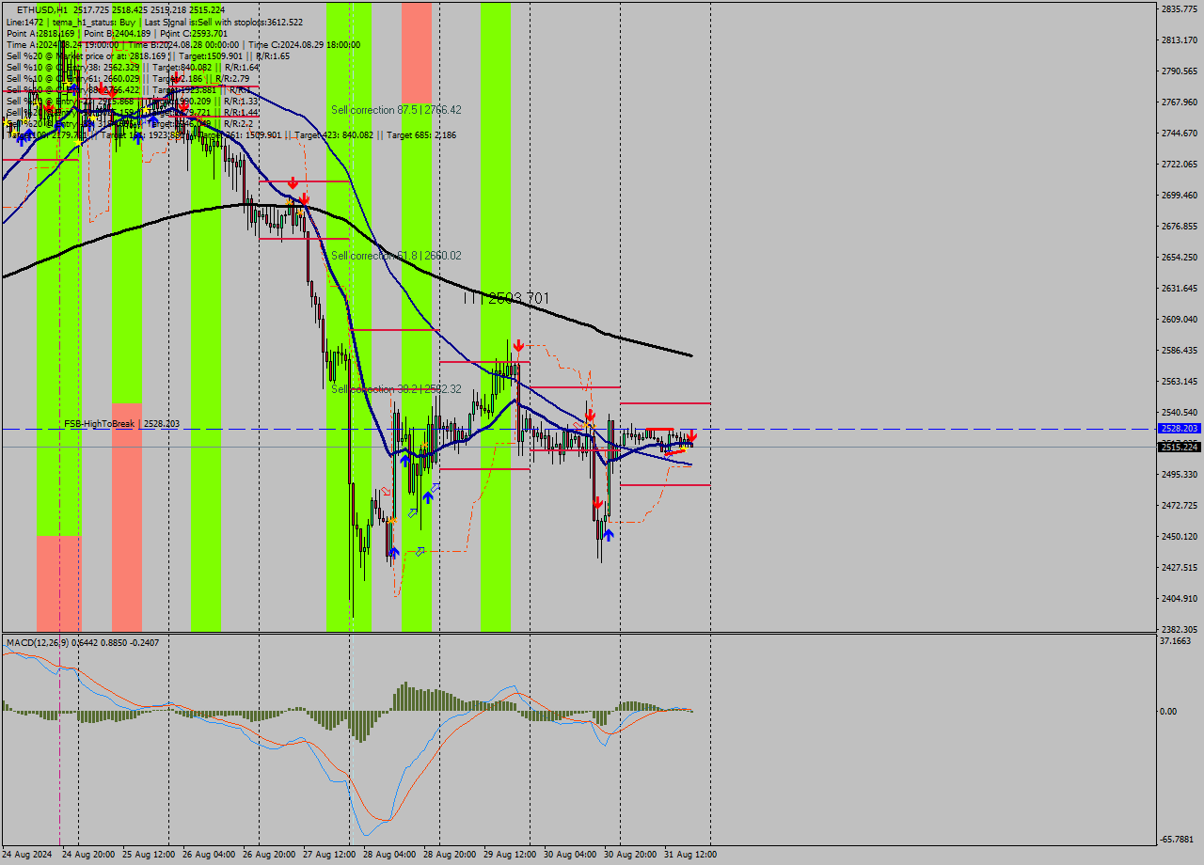
Task: Click the black 2515.224 current price tag
Action: 1179,448
